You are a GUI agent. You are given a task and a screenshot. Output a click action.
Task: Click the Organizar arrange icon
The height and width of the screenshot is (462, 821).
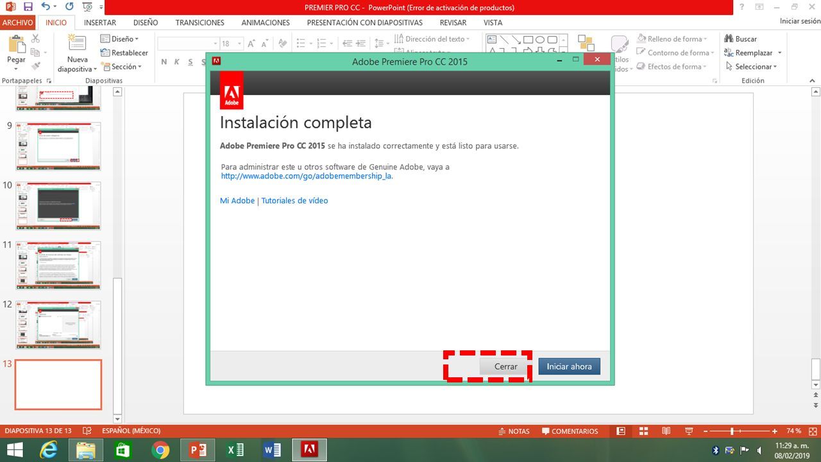[x=586, y=43]
